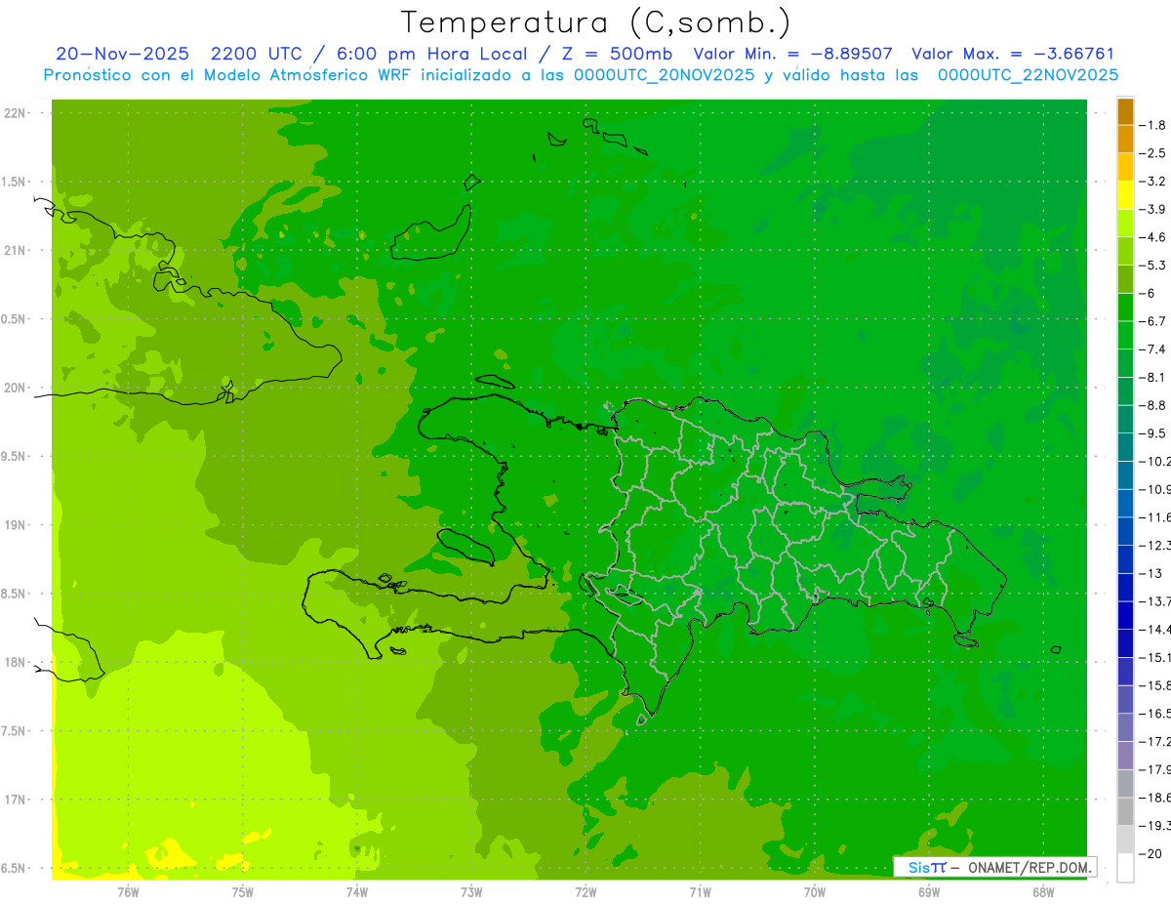This screenshot has height=905, width=1171.
Task: Click the '72W' longitude label
Action: [585, 892]
